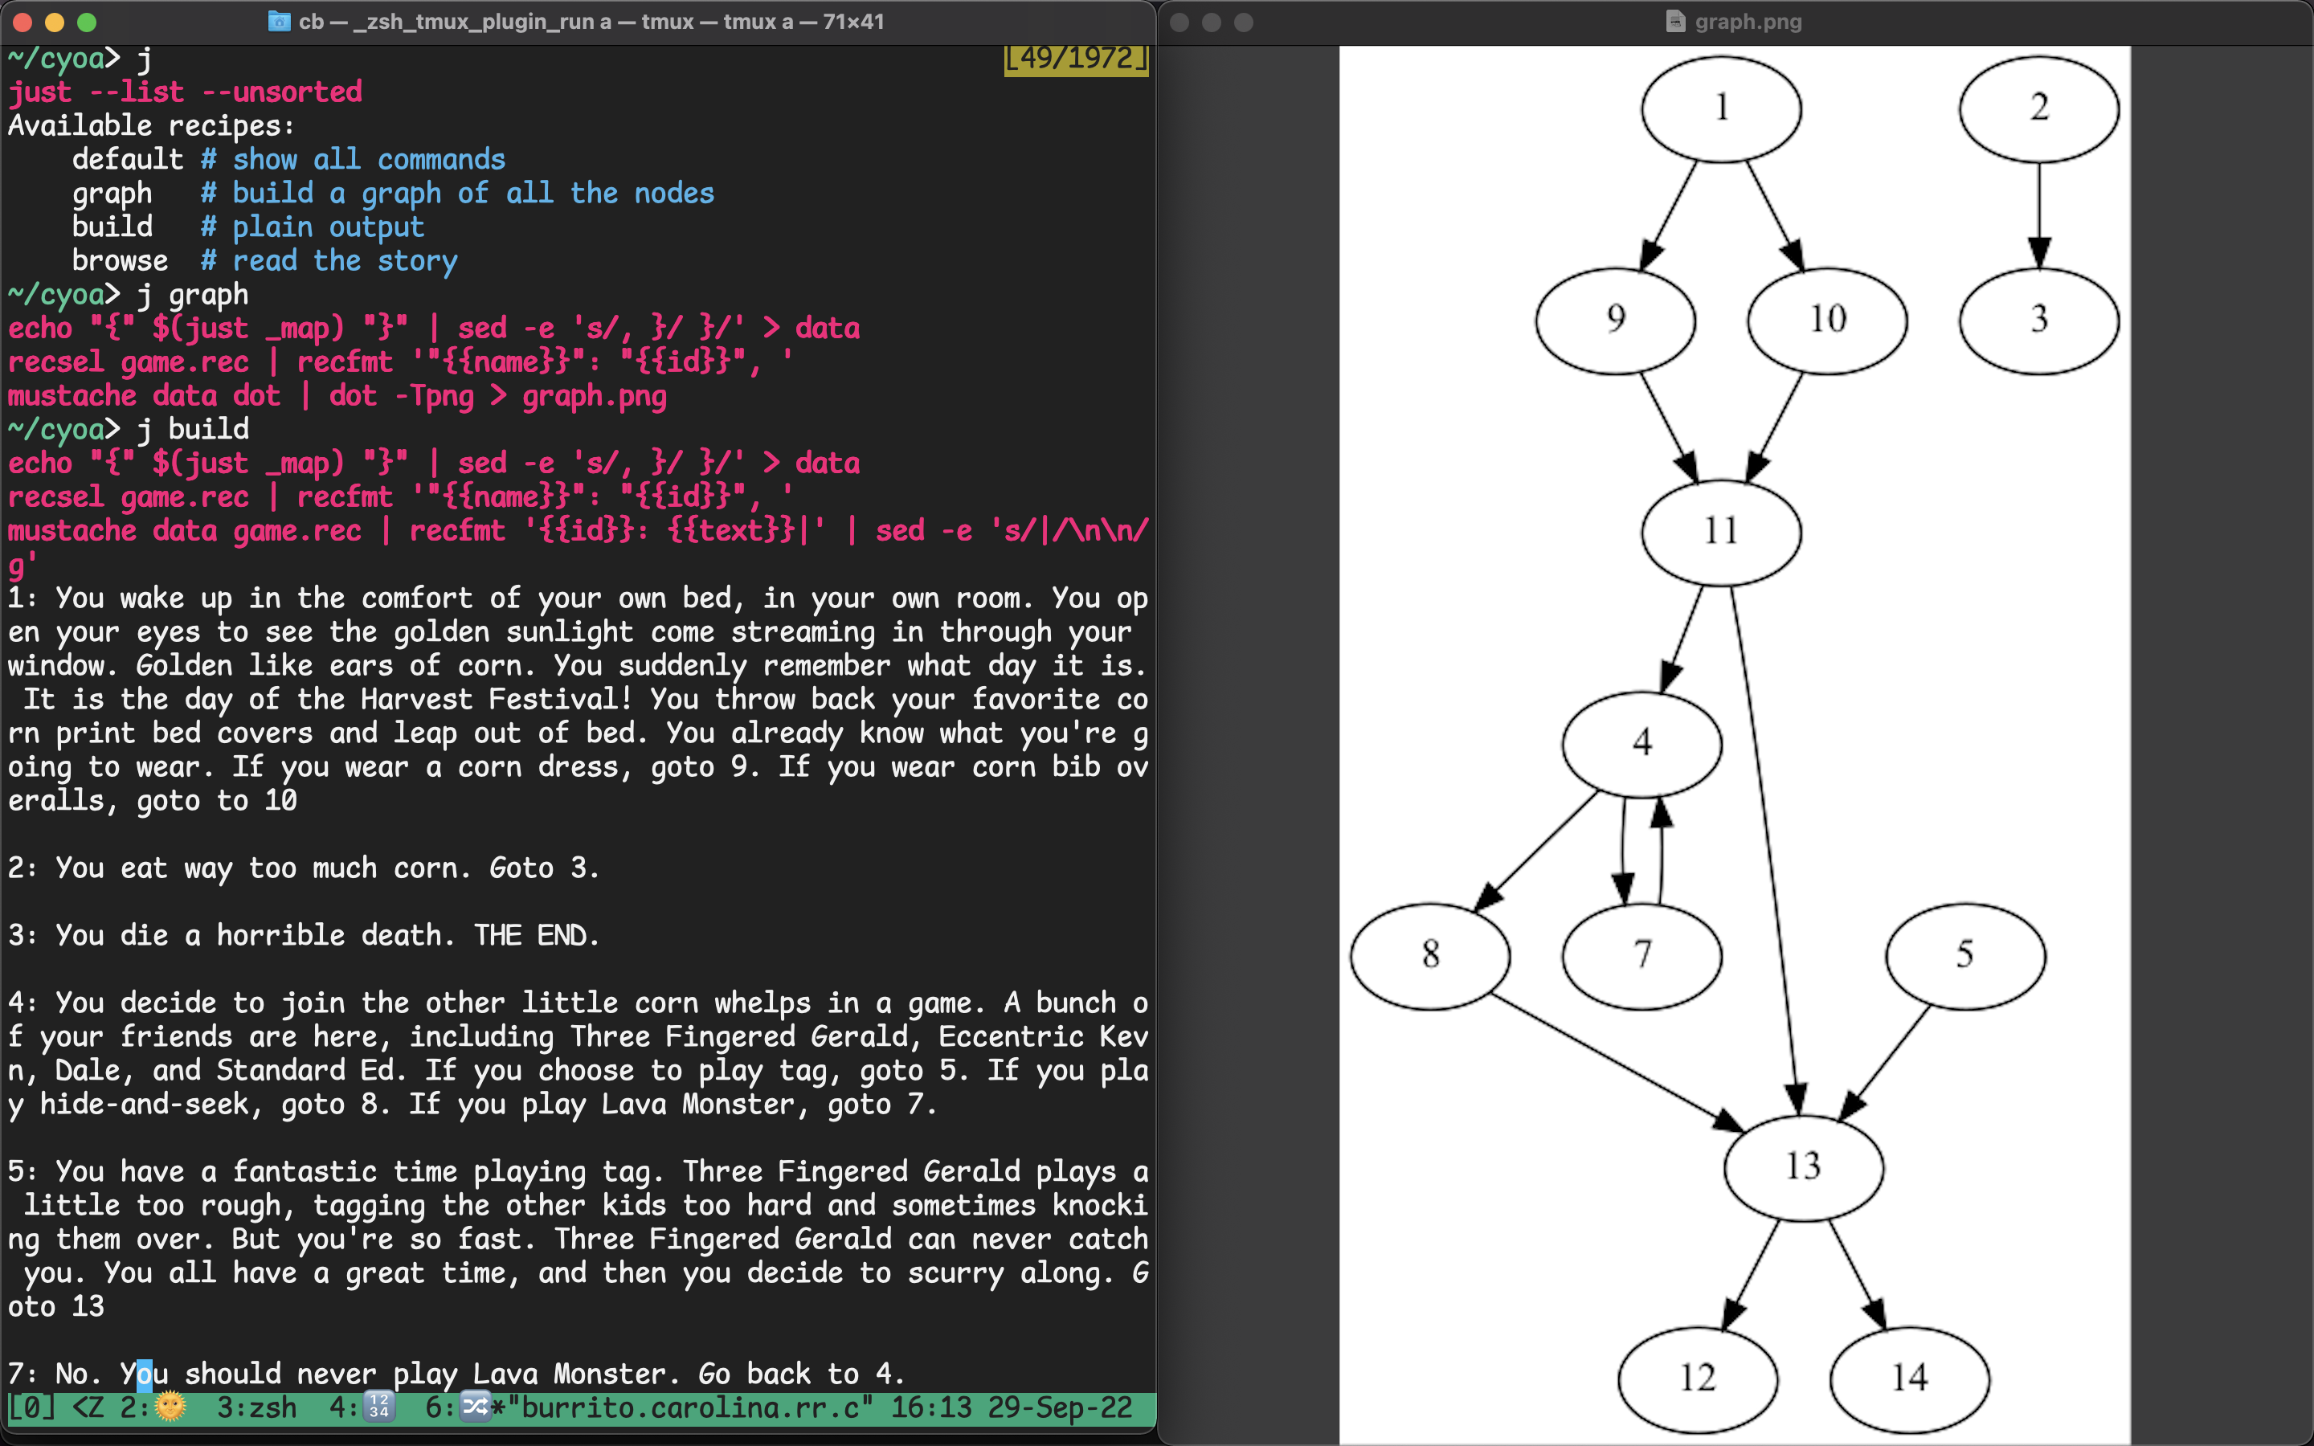2314x1446 pixels.
Task: Close the terminal window with red button
Action: coord(23,22)
